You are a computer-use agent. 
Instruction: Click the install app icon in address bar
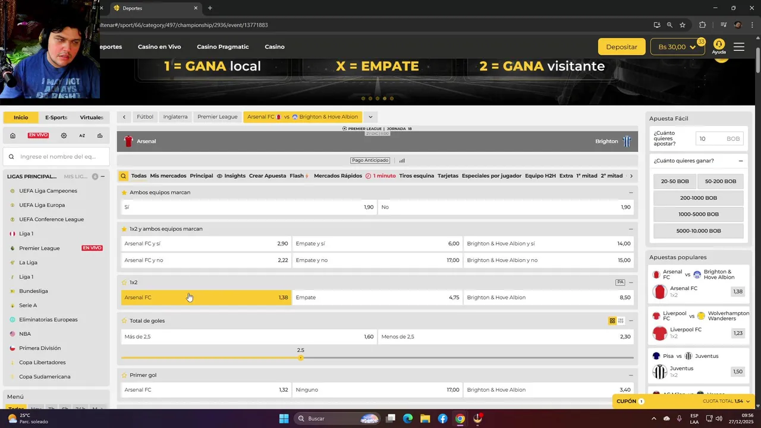click(657, 25)
